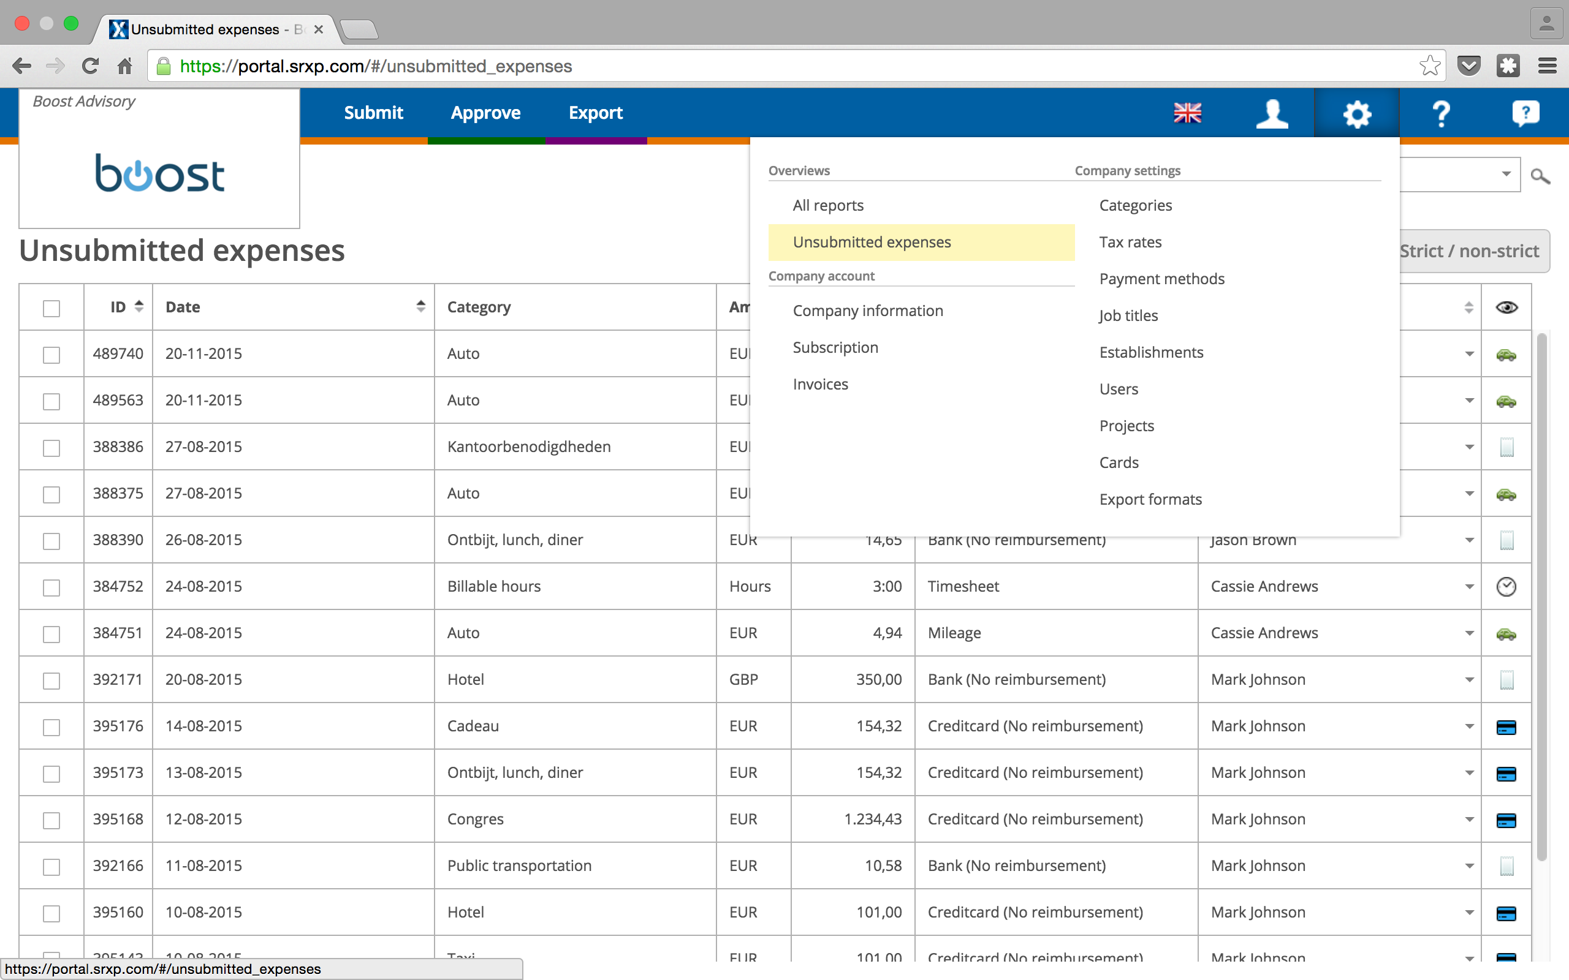Image resolution: width=1569 pixels, height=980 pixels.
Task: Click credit card icon for Congres row
Action: (x=1506, y=820)
